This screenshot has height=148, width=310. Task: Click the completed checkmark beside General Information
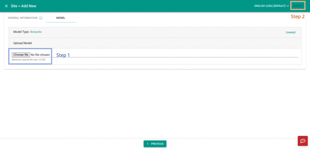41,18
